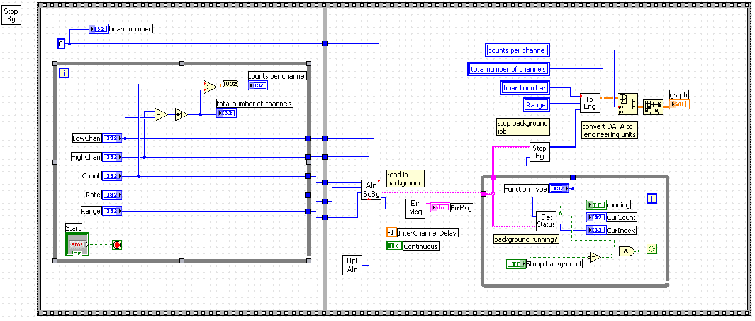Image resolution: width=755 pixels, height=321 pixels.
Task: Click the Err Msg subVI node
Action: [415, 207]
